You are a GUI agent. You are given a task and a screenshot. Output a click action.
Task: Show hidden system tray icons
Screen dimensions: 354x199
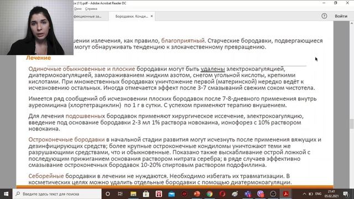click(x=304, y=194)
